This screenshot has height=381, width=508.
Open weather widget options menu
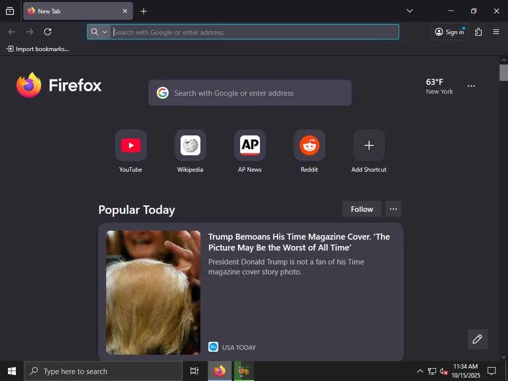click(x=471, y=86)
